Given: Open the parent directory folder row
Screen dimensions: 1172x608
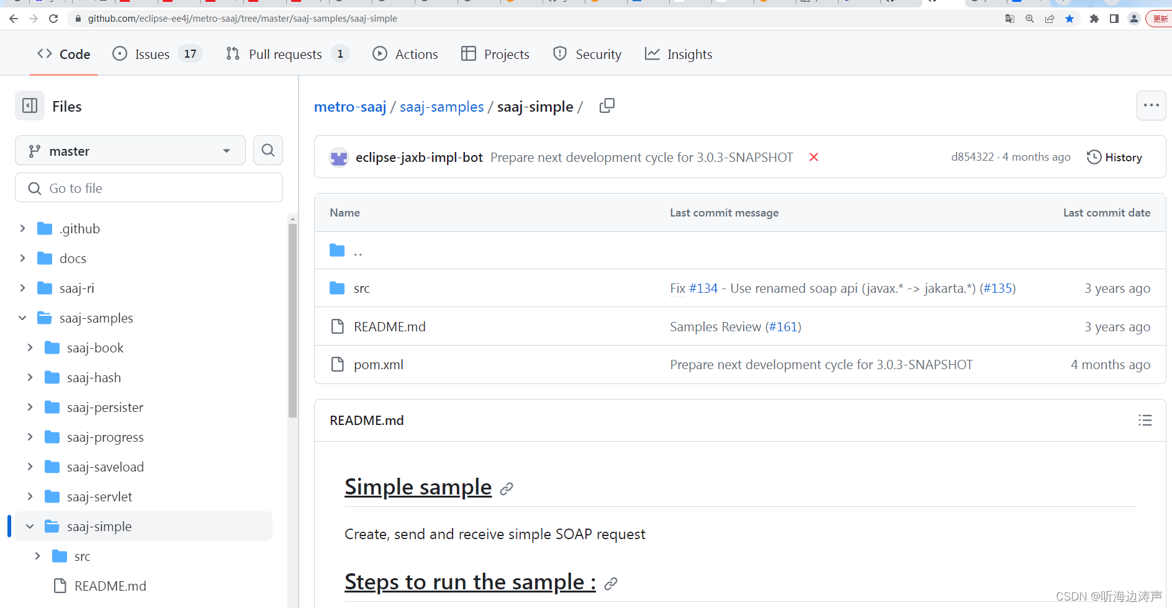Looking at the screenshot, I should [x=740, y=251].
